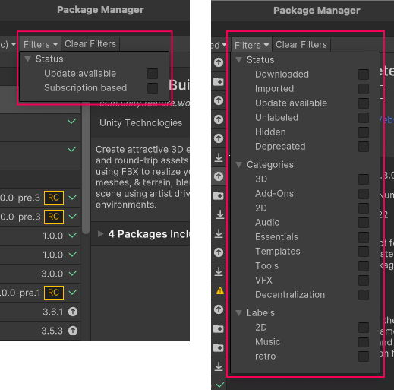Viewport: 394px width, 390px height.
Task: Select the package row with version 3.5.3
Action: point(40,331)
